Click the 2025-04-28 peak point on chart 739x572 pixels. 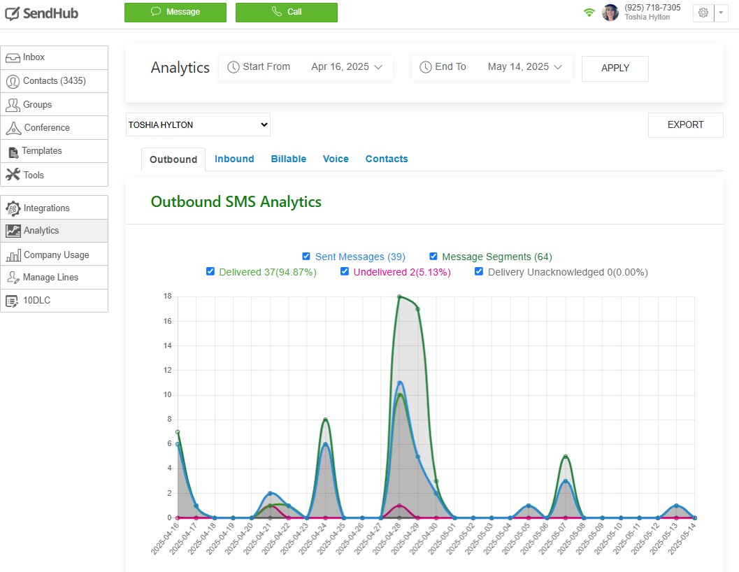click(x=399, y=296)
